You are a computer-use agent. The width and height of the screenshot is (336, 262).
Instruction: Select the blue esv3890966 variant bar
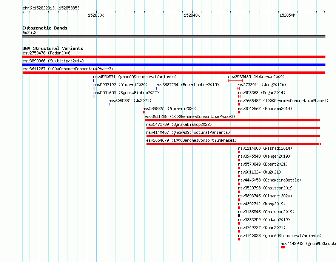(x=174, y=65)
